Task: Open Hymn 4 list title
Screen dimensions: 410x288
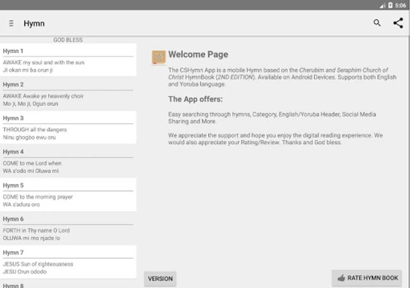Action: click(13, 152)
